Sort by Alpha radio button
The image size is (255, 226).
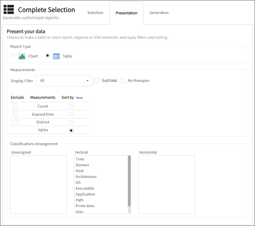click(x=71, y=131)
